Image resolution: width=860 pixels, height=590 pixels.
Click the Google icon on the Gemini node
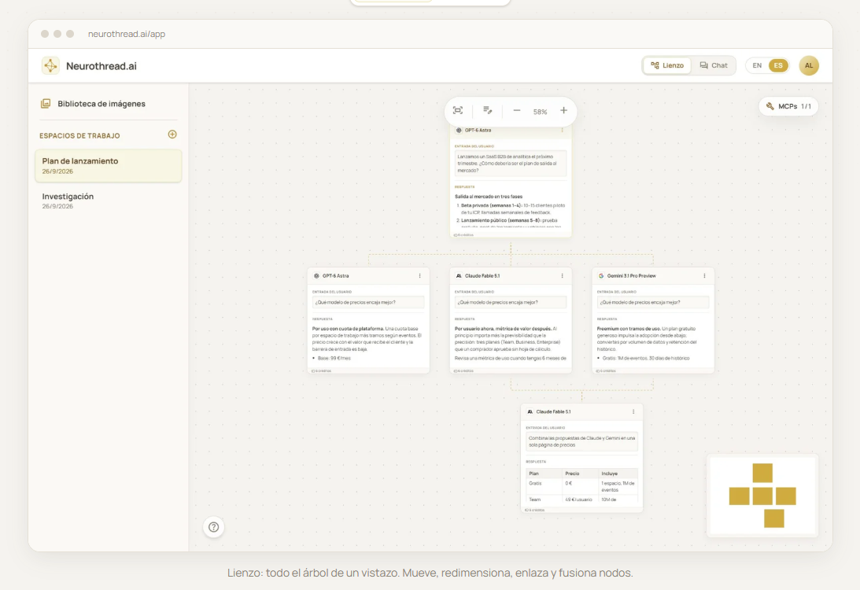(x=601, y=276)
